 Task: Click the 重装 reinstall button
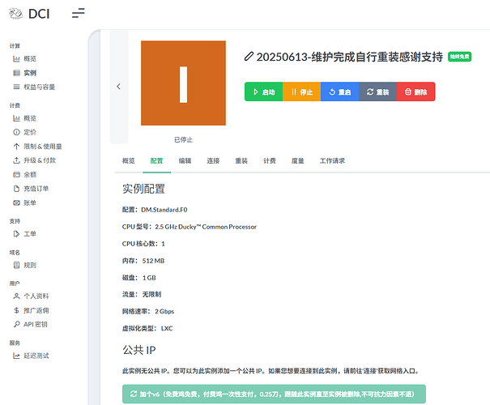pos(378,92)
